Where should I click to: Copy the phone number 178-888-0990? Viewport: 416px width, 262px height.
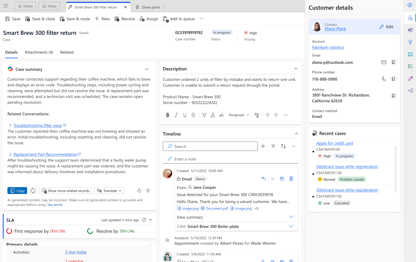[393, 79]
